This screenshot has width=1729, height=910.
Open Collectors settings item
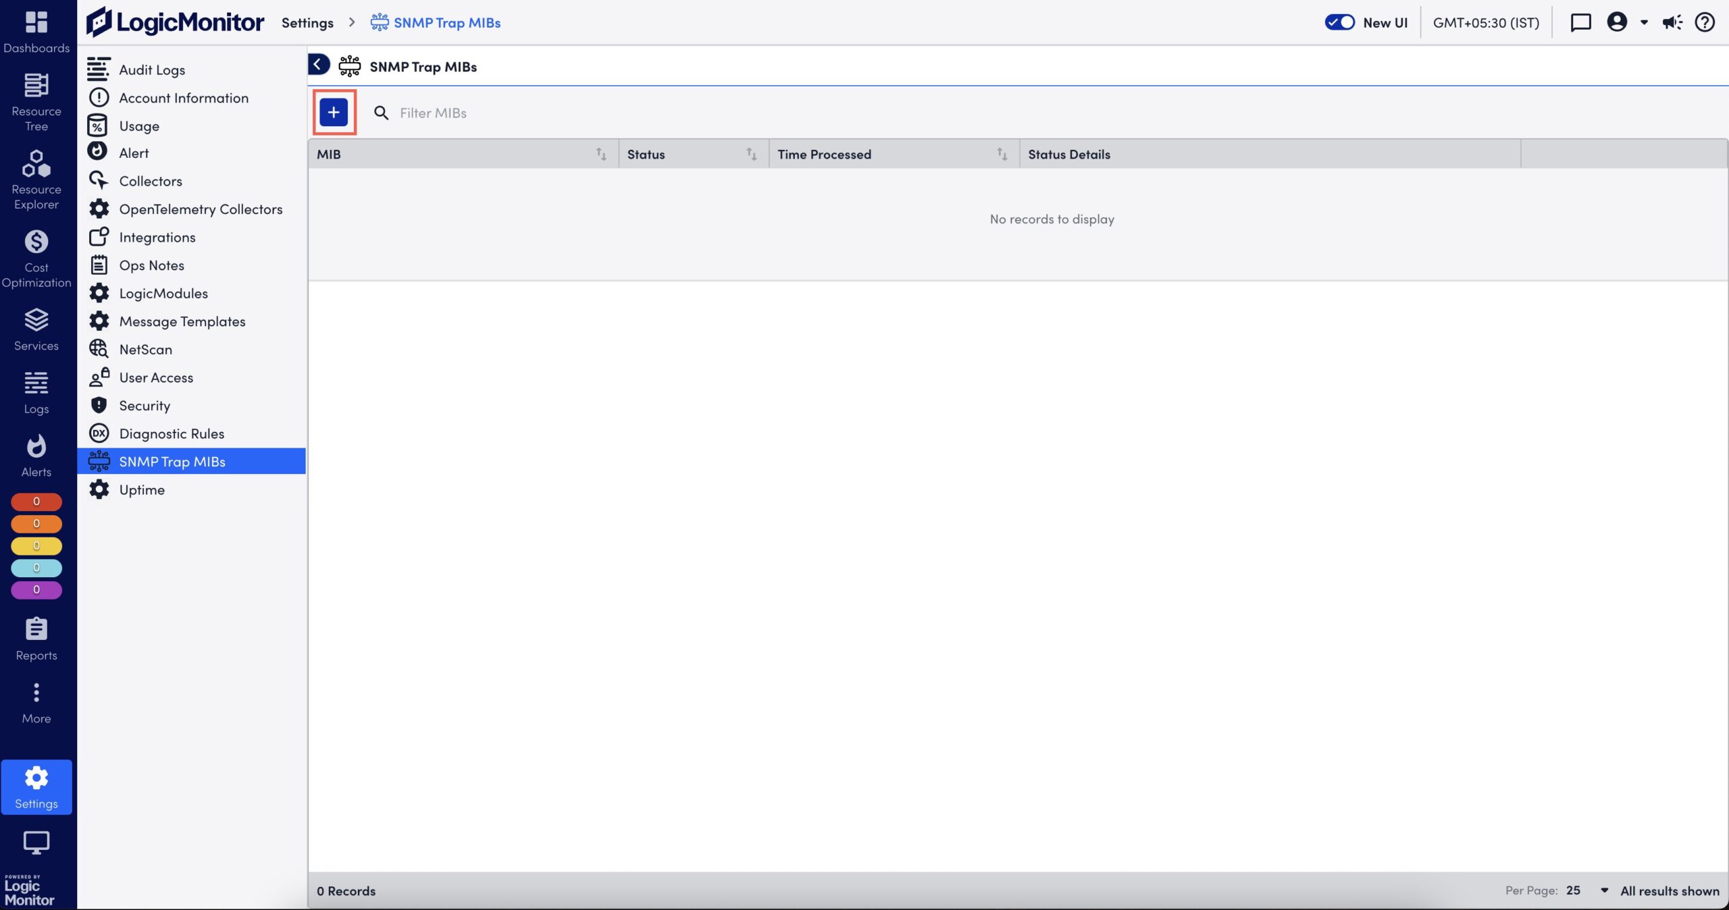coord(192,181)
